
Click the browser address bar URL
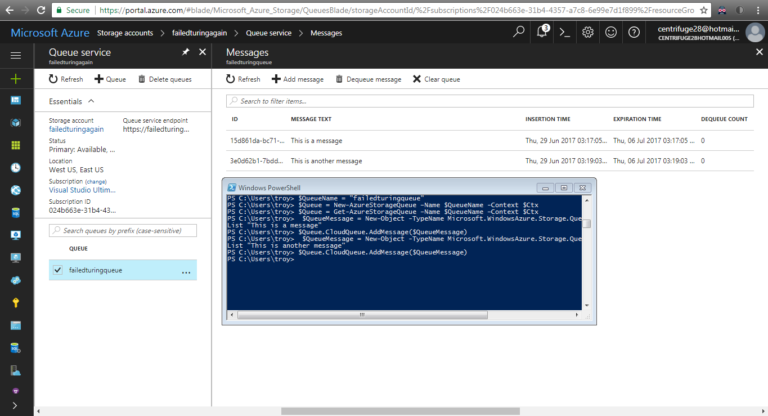pyautogui.click(x=397, y=10)
